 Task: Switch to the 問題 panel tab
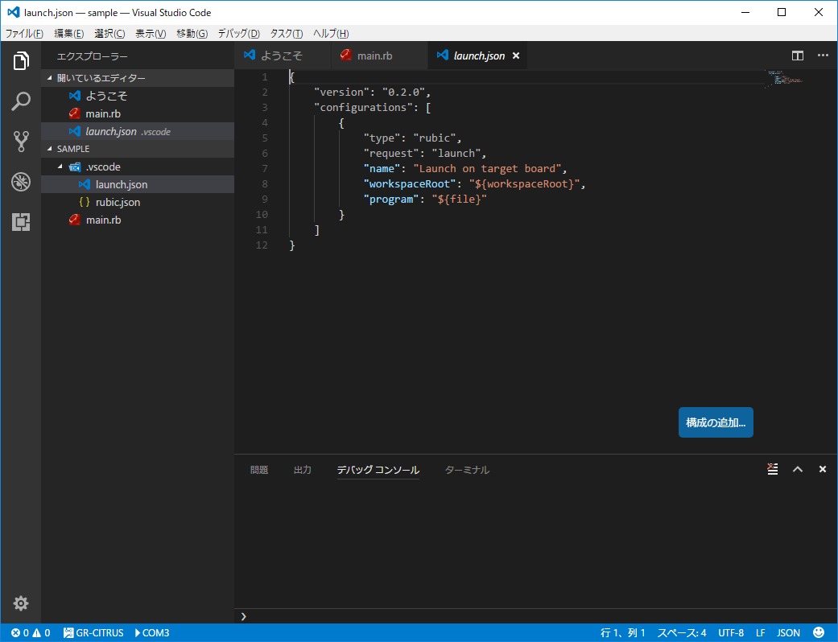tap(259, 470)
